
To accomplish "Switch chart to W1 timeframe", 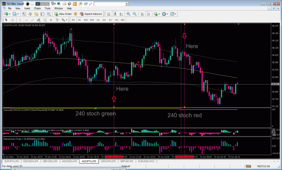I will tap(116, 20).
